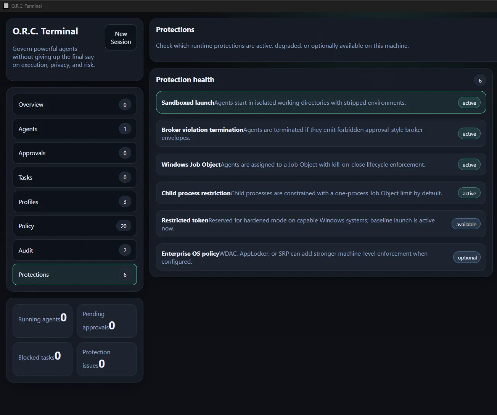Click the optional badge on Enterprise OS policy
Screen dimensions: 497x415
pyautogui.click(x=467, y=258)
